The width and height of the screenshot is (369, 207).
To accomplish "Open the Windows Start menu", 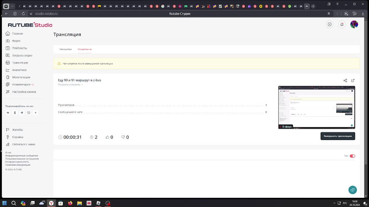I will click(x=4, y=203).
